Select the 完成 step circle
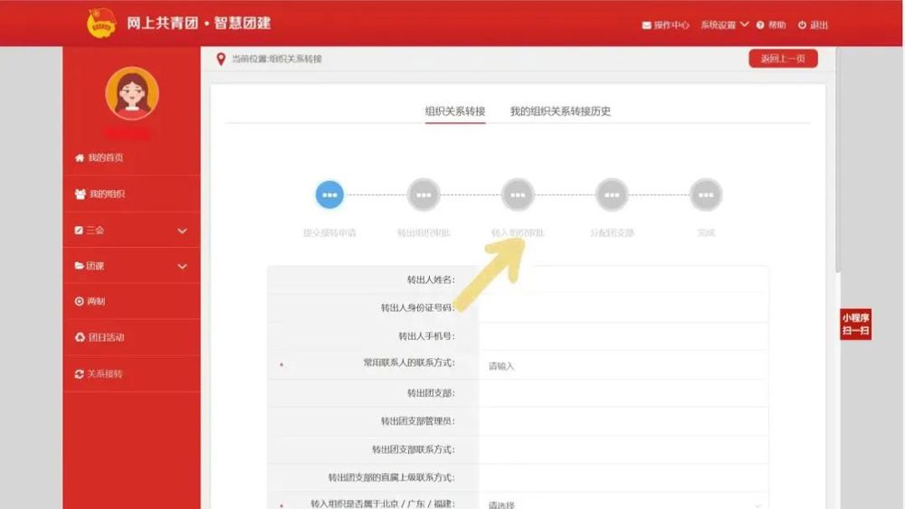This screenshot has height=509, width=905. [x=706, y=195]
